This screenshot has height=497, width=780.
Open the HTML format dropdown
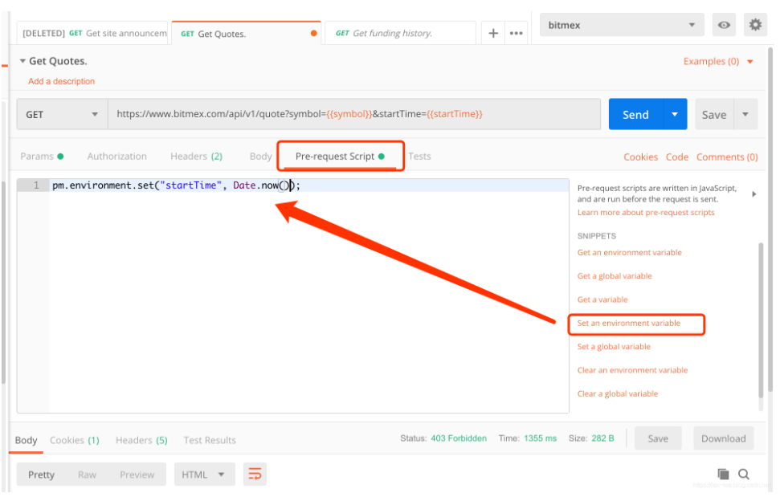(204, 475)
